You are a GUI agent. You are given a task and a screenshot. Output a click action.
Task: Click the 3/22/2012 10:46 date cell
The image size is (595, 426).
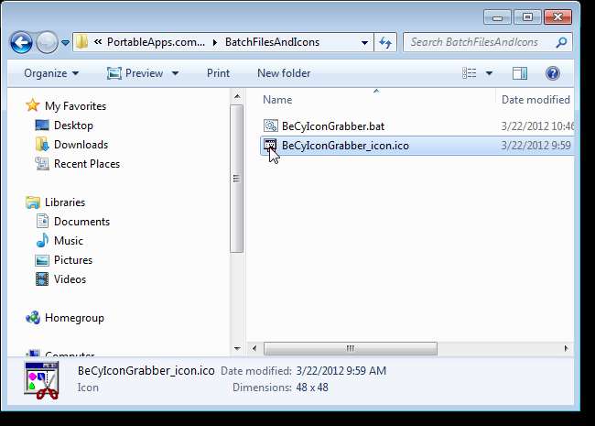(x=537, y=126)
